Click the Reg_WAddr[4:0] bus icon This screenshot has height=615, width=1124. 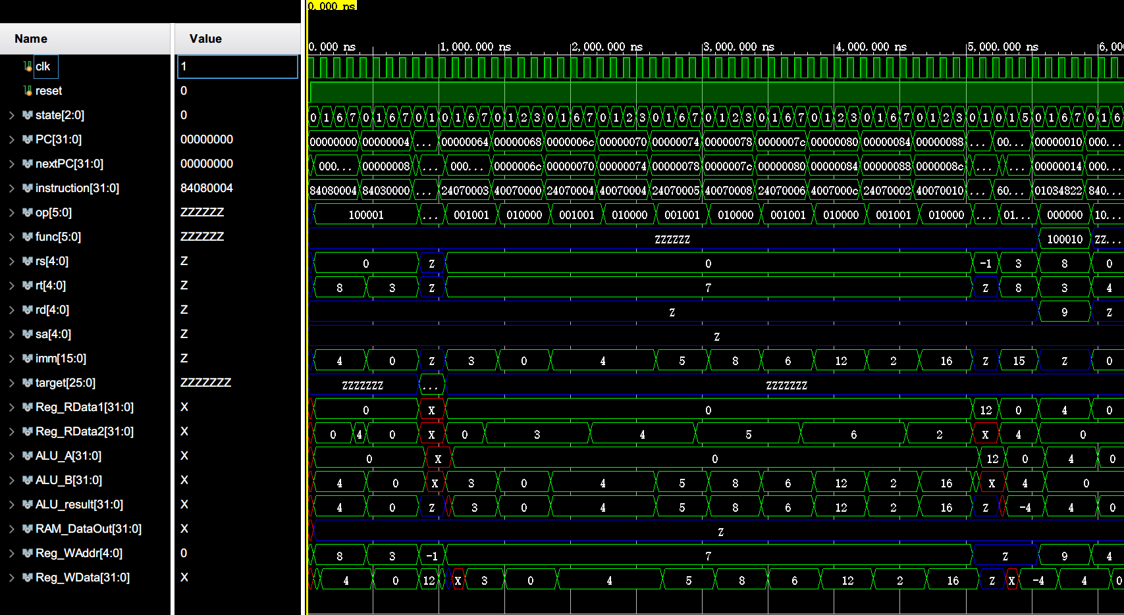tap(28, 553)
